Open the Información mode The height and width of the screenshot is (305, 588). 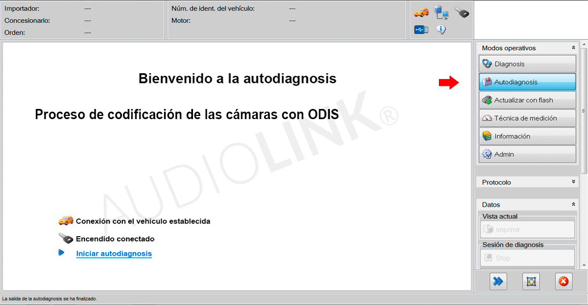(x=528, y=136)
